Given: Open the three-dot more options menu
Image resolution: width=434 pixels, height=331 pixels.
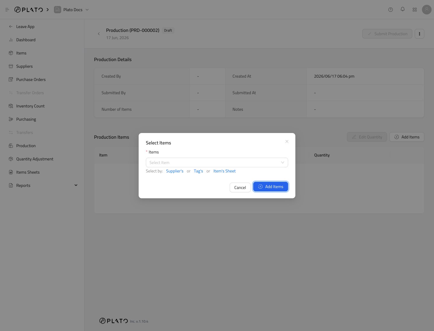Looking at the screenshot, I should click(420, 34).
